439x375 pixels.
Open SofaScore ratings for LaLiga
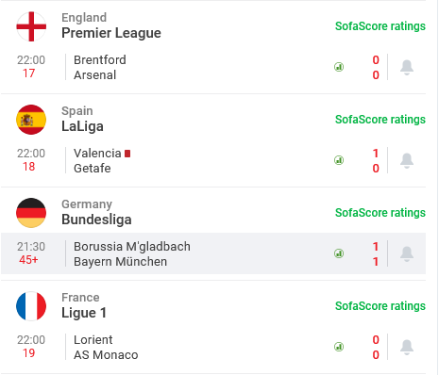(x=380, y=120)
